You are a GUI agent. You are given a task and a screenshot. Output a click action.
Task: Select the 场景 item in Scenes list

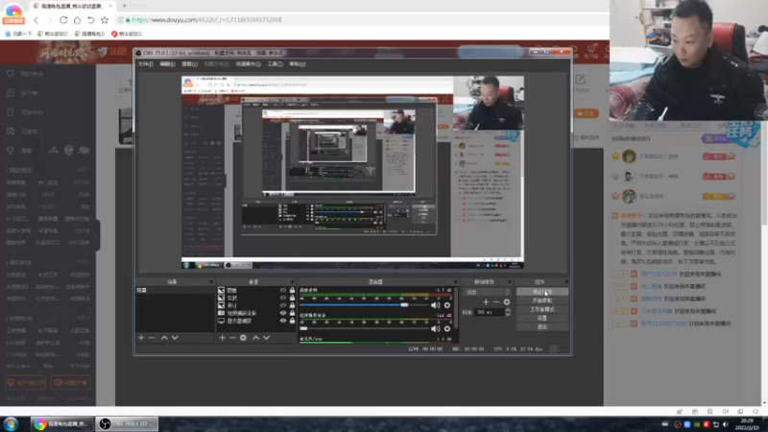pyautogui.click(x=175, y=291)
